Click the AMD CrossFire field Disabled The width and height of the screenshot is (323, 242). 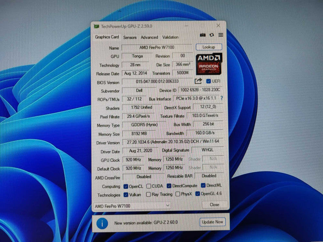pos(144,177)
